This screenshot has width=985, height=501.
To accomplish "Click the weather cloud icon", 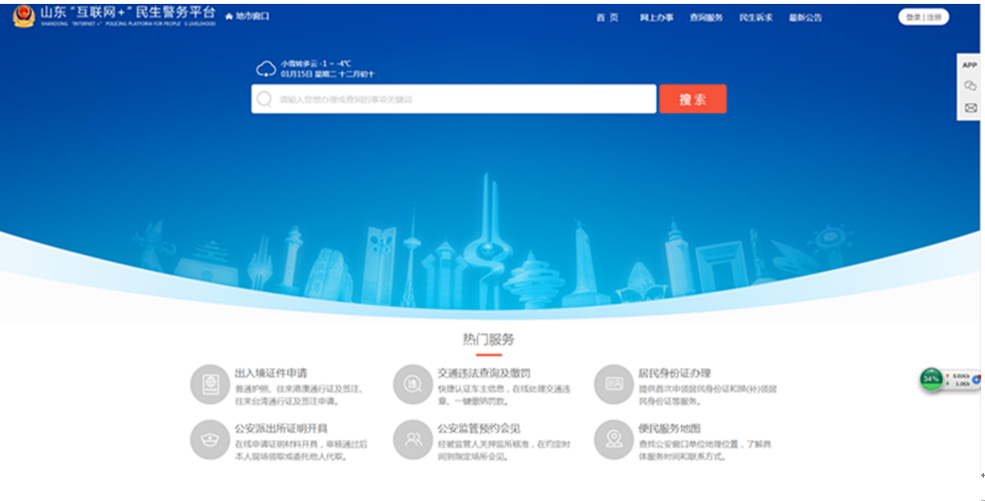I will tap(265, 68).
